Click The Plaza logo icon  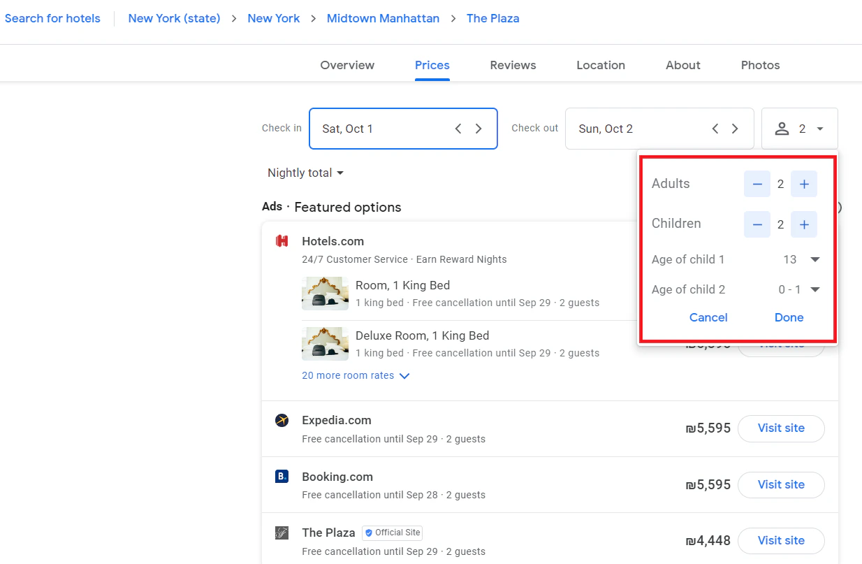click(x=282, y=533)
